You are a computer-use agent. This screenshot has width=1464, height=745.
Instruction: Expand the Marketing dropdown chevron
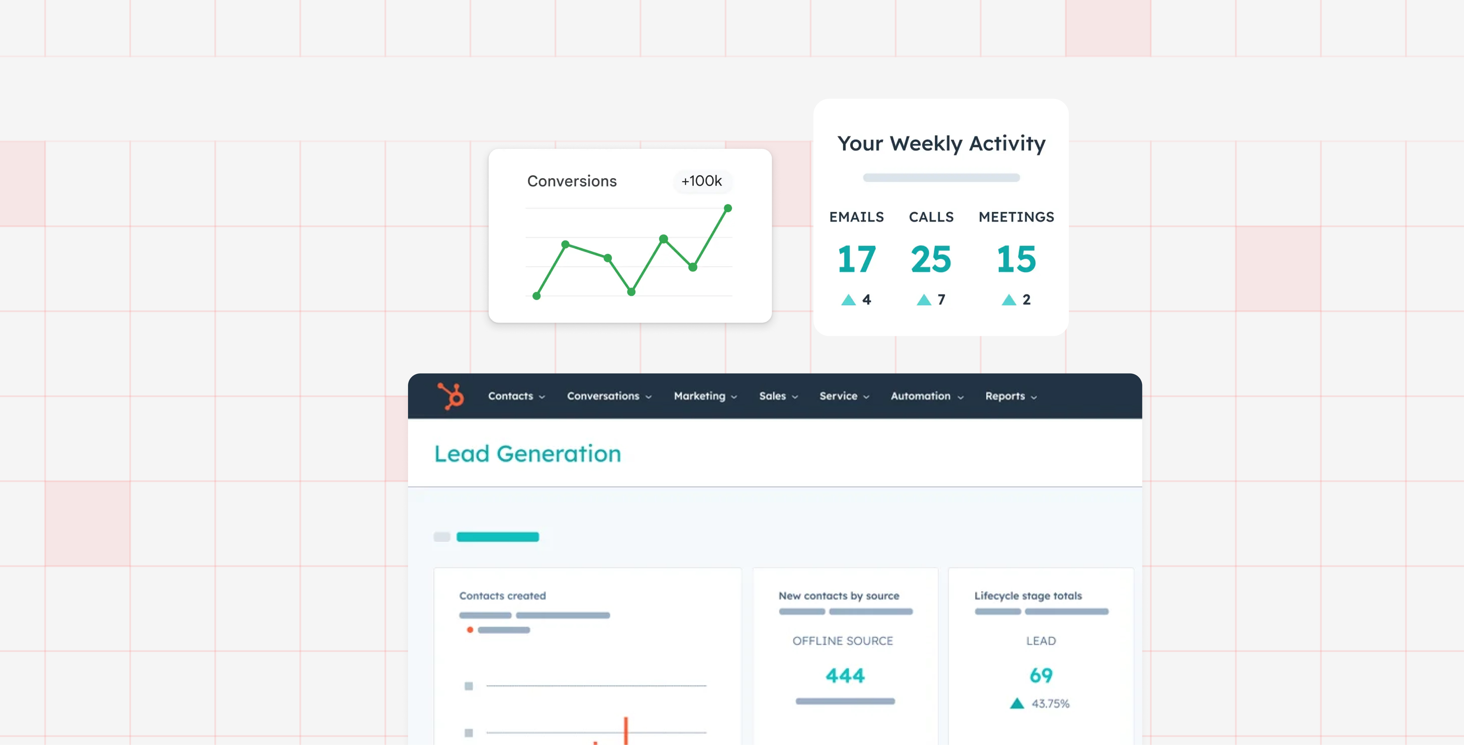pyautogui.click(x=734, y=397)
